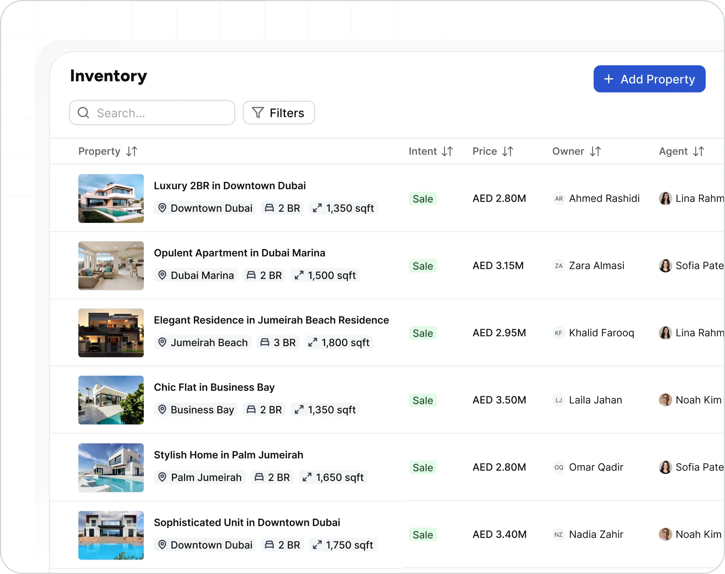725x574 pixels.
Task: Select owner name Omar Qadir
Action: click(596, 467)
